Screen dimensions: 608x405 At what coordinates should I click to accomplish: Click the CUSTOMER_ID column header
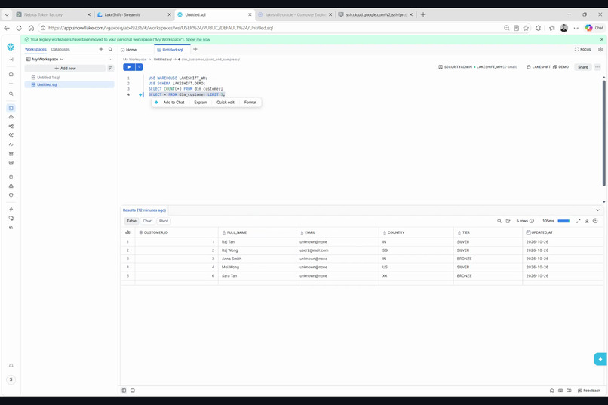(x=177, y=232)
